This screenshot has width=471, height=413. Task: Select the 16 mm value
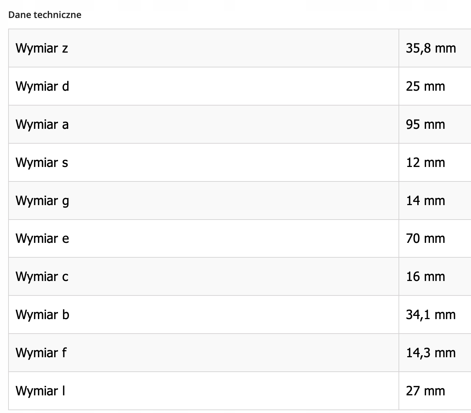tap(425, 277)
